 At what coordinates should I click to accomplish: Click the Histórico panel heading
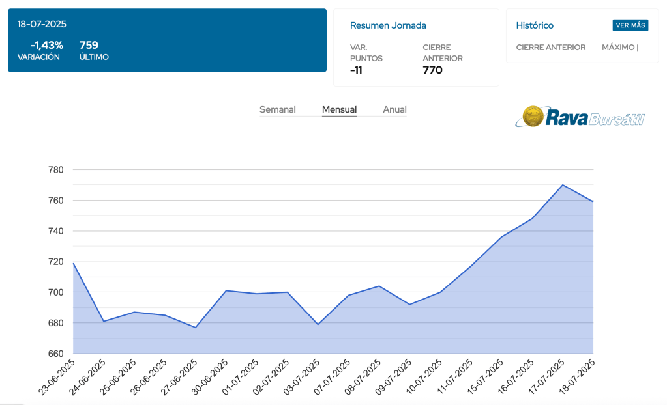pos(535,25)
